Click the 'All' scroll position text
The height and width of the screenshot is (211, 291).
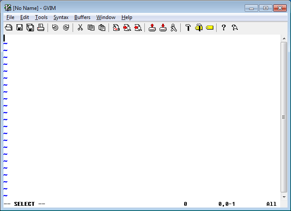272,204
